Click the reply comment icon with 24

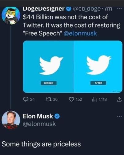click(25, 99)
